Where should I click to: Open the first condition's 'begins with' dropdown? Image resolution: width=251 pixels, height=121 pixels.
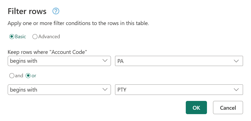click(x=55, y=61)
